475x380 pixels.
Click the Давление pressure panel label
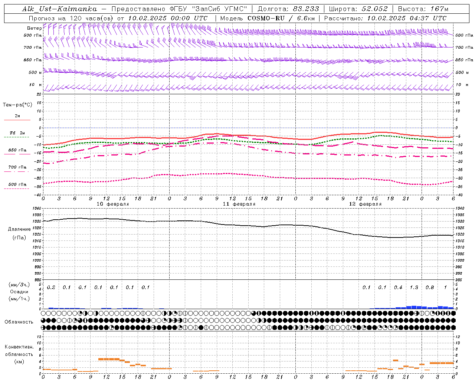[x=19, y=229]
